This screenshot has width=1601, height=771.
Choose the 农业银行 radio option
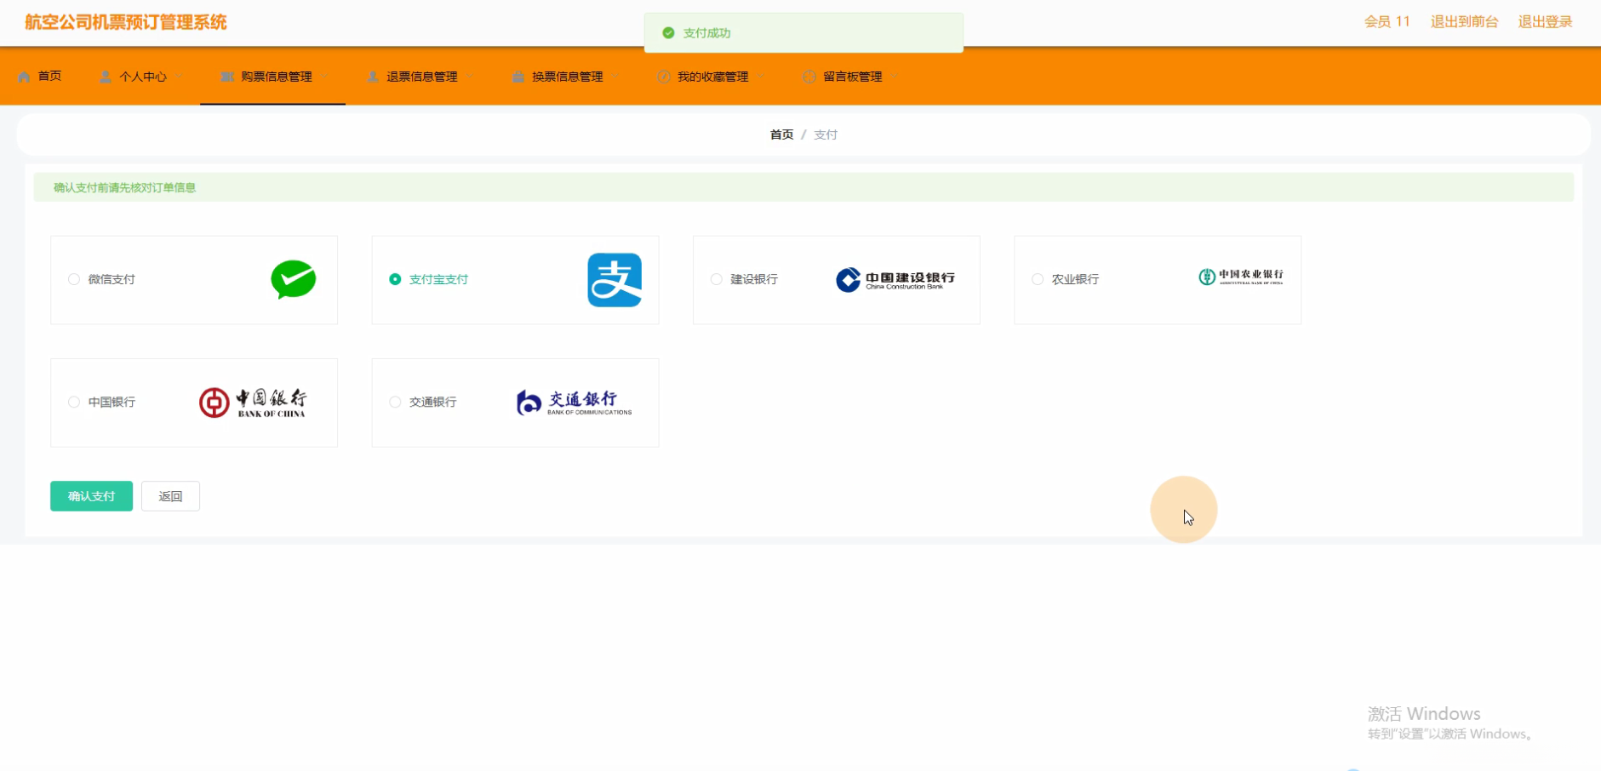(1038, 279)
